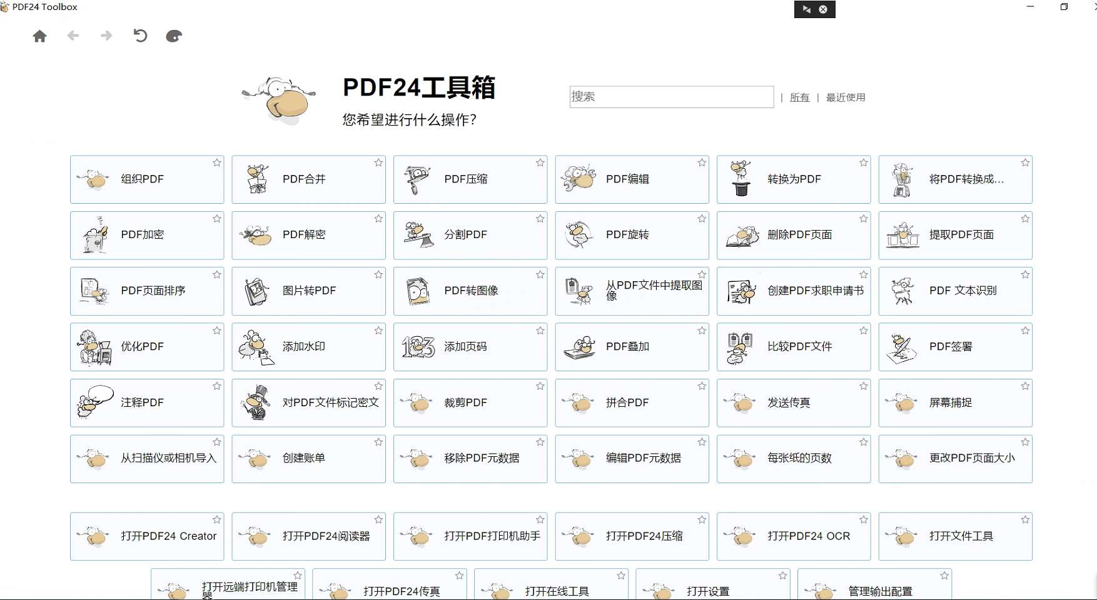Star the PDF签署 tile as favorite
The width and height of the screenshot is (1097, 600).
coord(1025,331)
